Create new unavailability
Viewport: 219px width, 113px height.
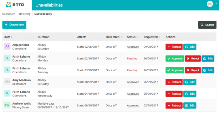pyautogui.click(x=14, y=25)
